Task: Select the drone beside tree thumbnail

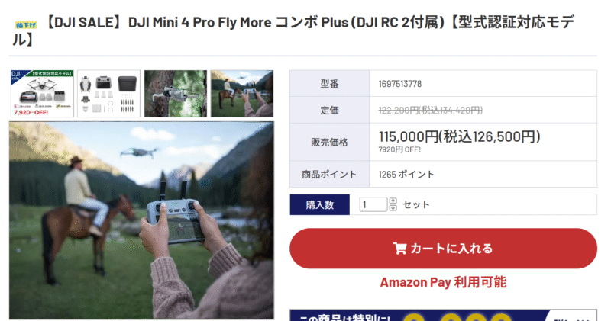Action: tap(176, 93)
